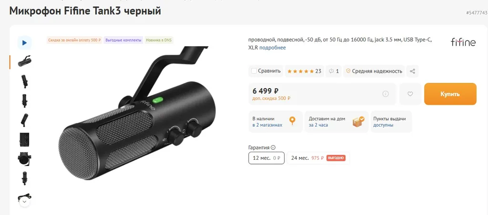
Task: Open the подробнее specifications link
Action: click(272, 48)
